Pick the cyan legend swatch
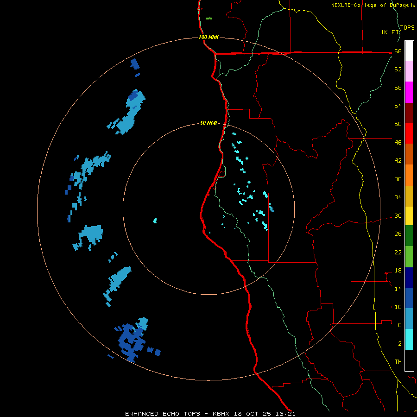Image resolution: width=417 pixels, height=417 pixels. coord(409,340)
